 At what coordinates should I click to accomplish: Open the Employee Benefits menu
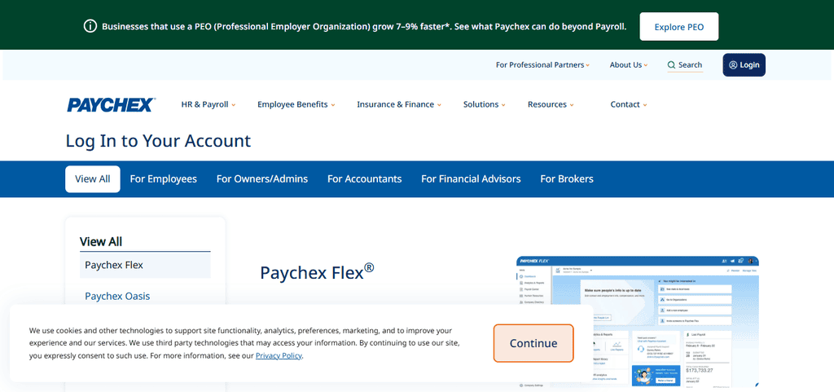296,105
